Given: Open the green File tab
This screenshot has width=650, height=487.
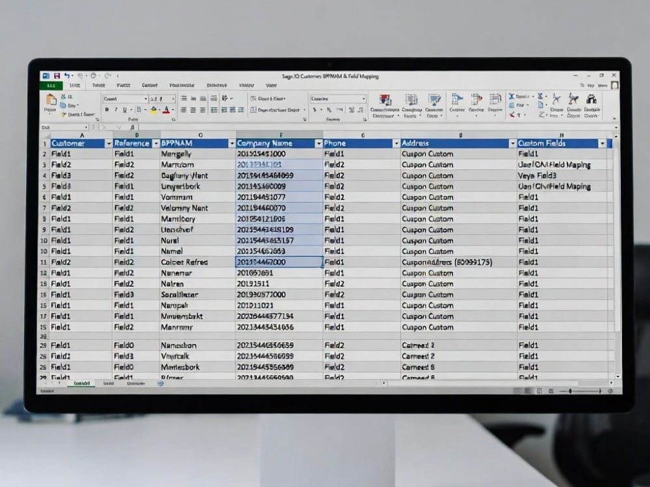Looking at the screenshot, I should click(51, 86).
